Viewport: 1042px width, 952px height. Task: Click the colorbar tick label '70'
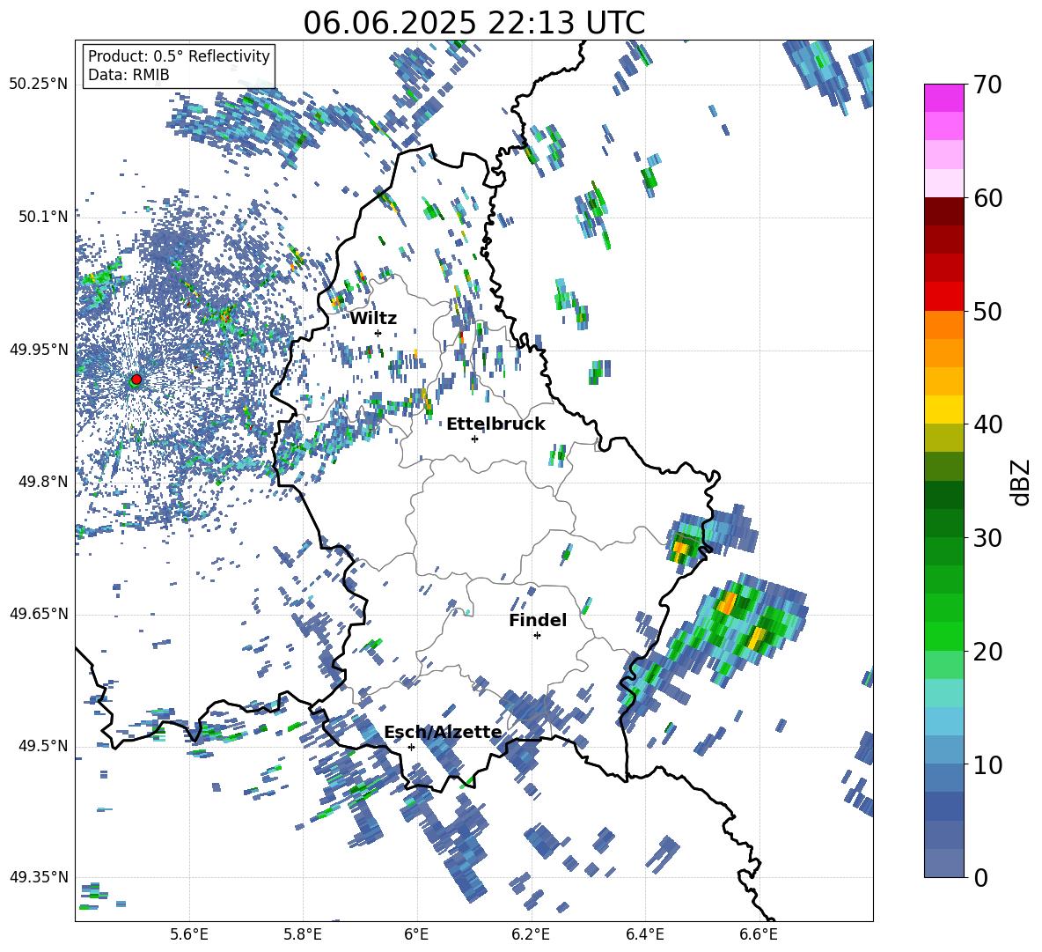[987, 85]
